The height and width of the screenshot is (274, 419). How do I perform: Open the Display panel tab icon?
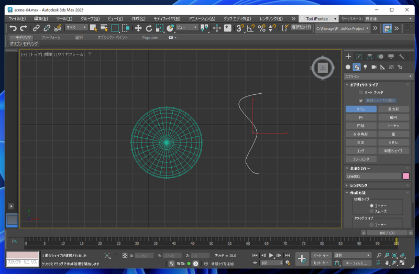click(x=391, y=57)
